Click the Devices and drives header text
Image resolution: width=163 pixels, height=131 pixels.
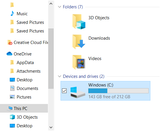click(x=84, y=76)
